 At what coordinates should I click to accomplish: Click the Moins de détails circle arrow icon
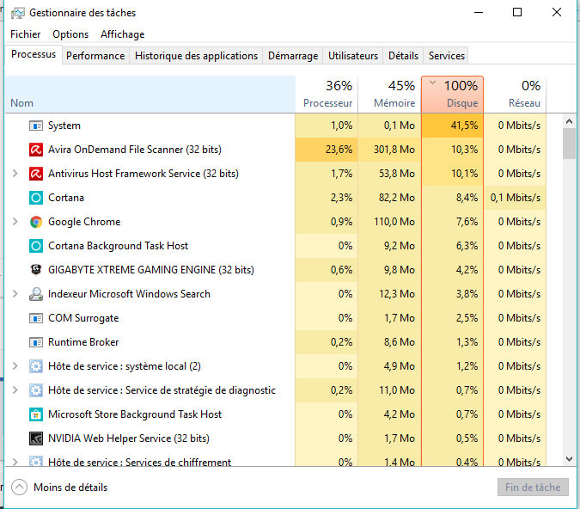coord(19,488)
